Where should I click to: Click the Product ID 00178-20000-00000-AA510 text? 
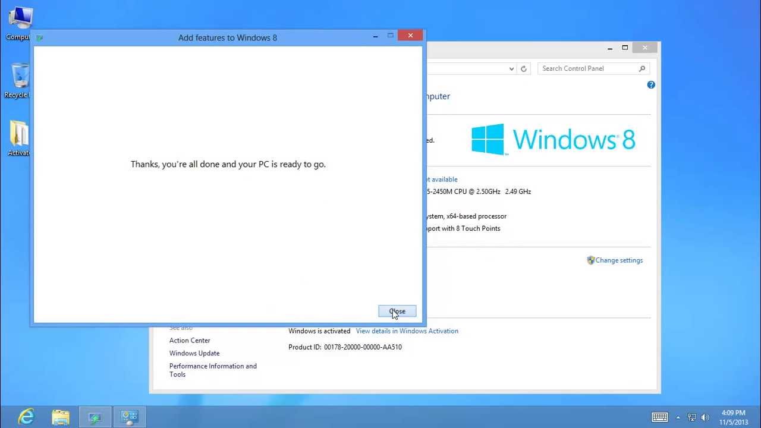pyautogui.click(x=345, y=347)
